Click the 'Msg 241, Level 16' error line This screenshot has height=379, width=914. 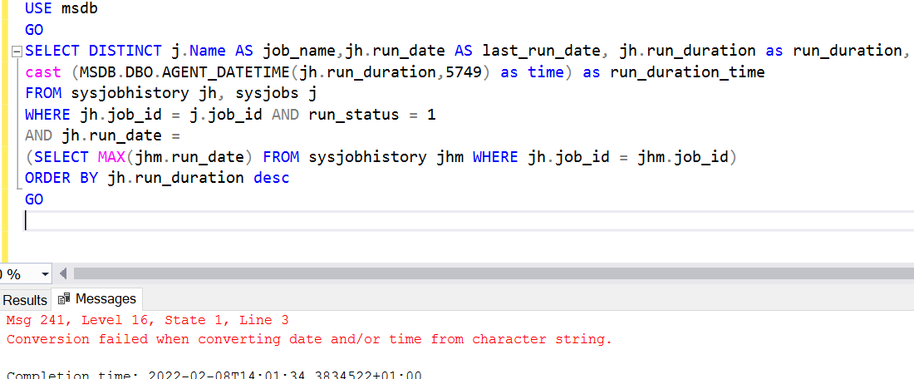(x=147, y=320)
